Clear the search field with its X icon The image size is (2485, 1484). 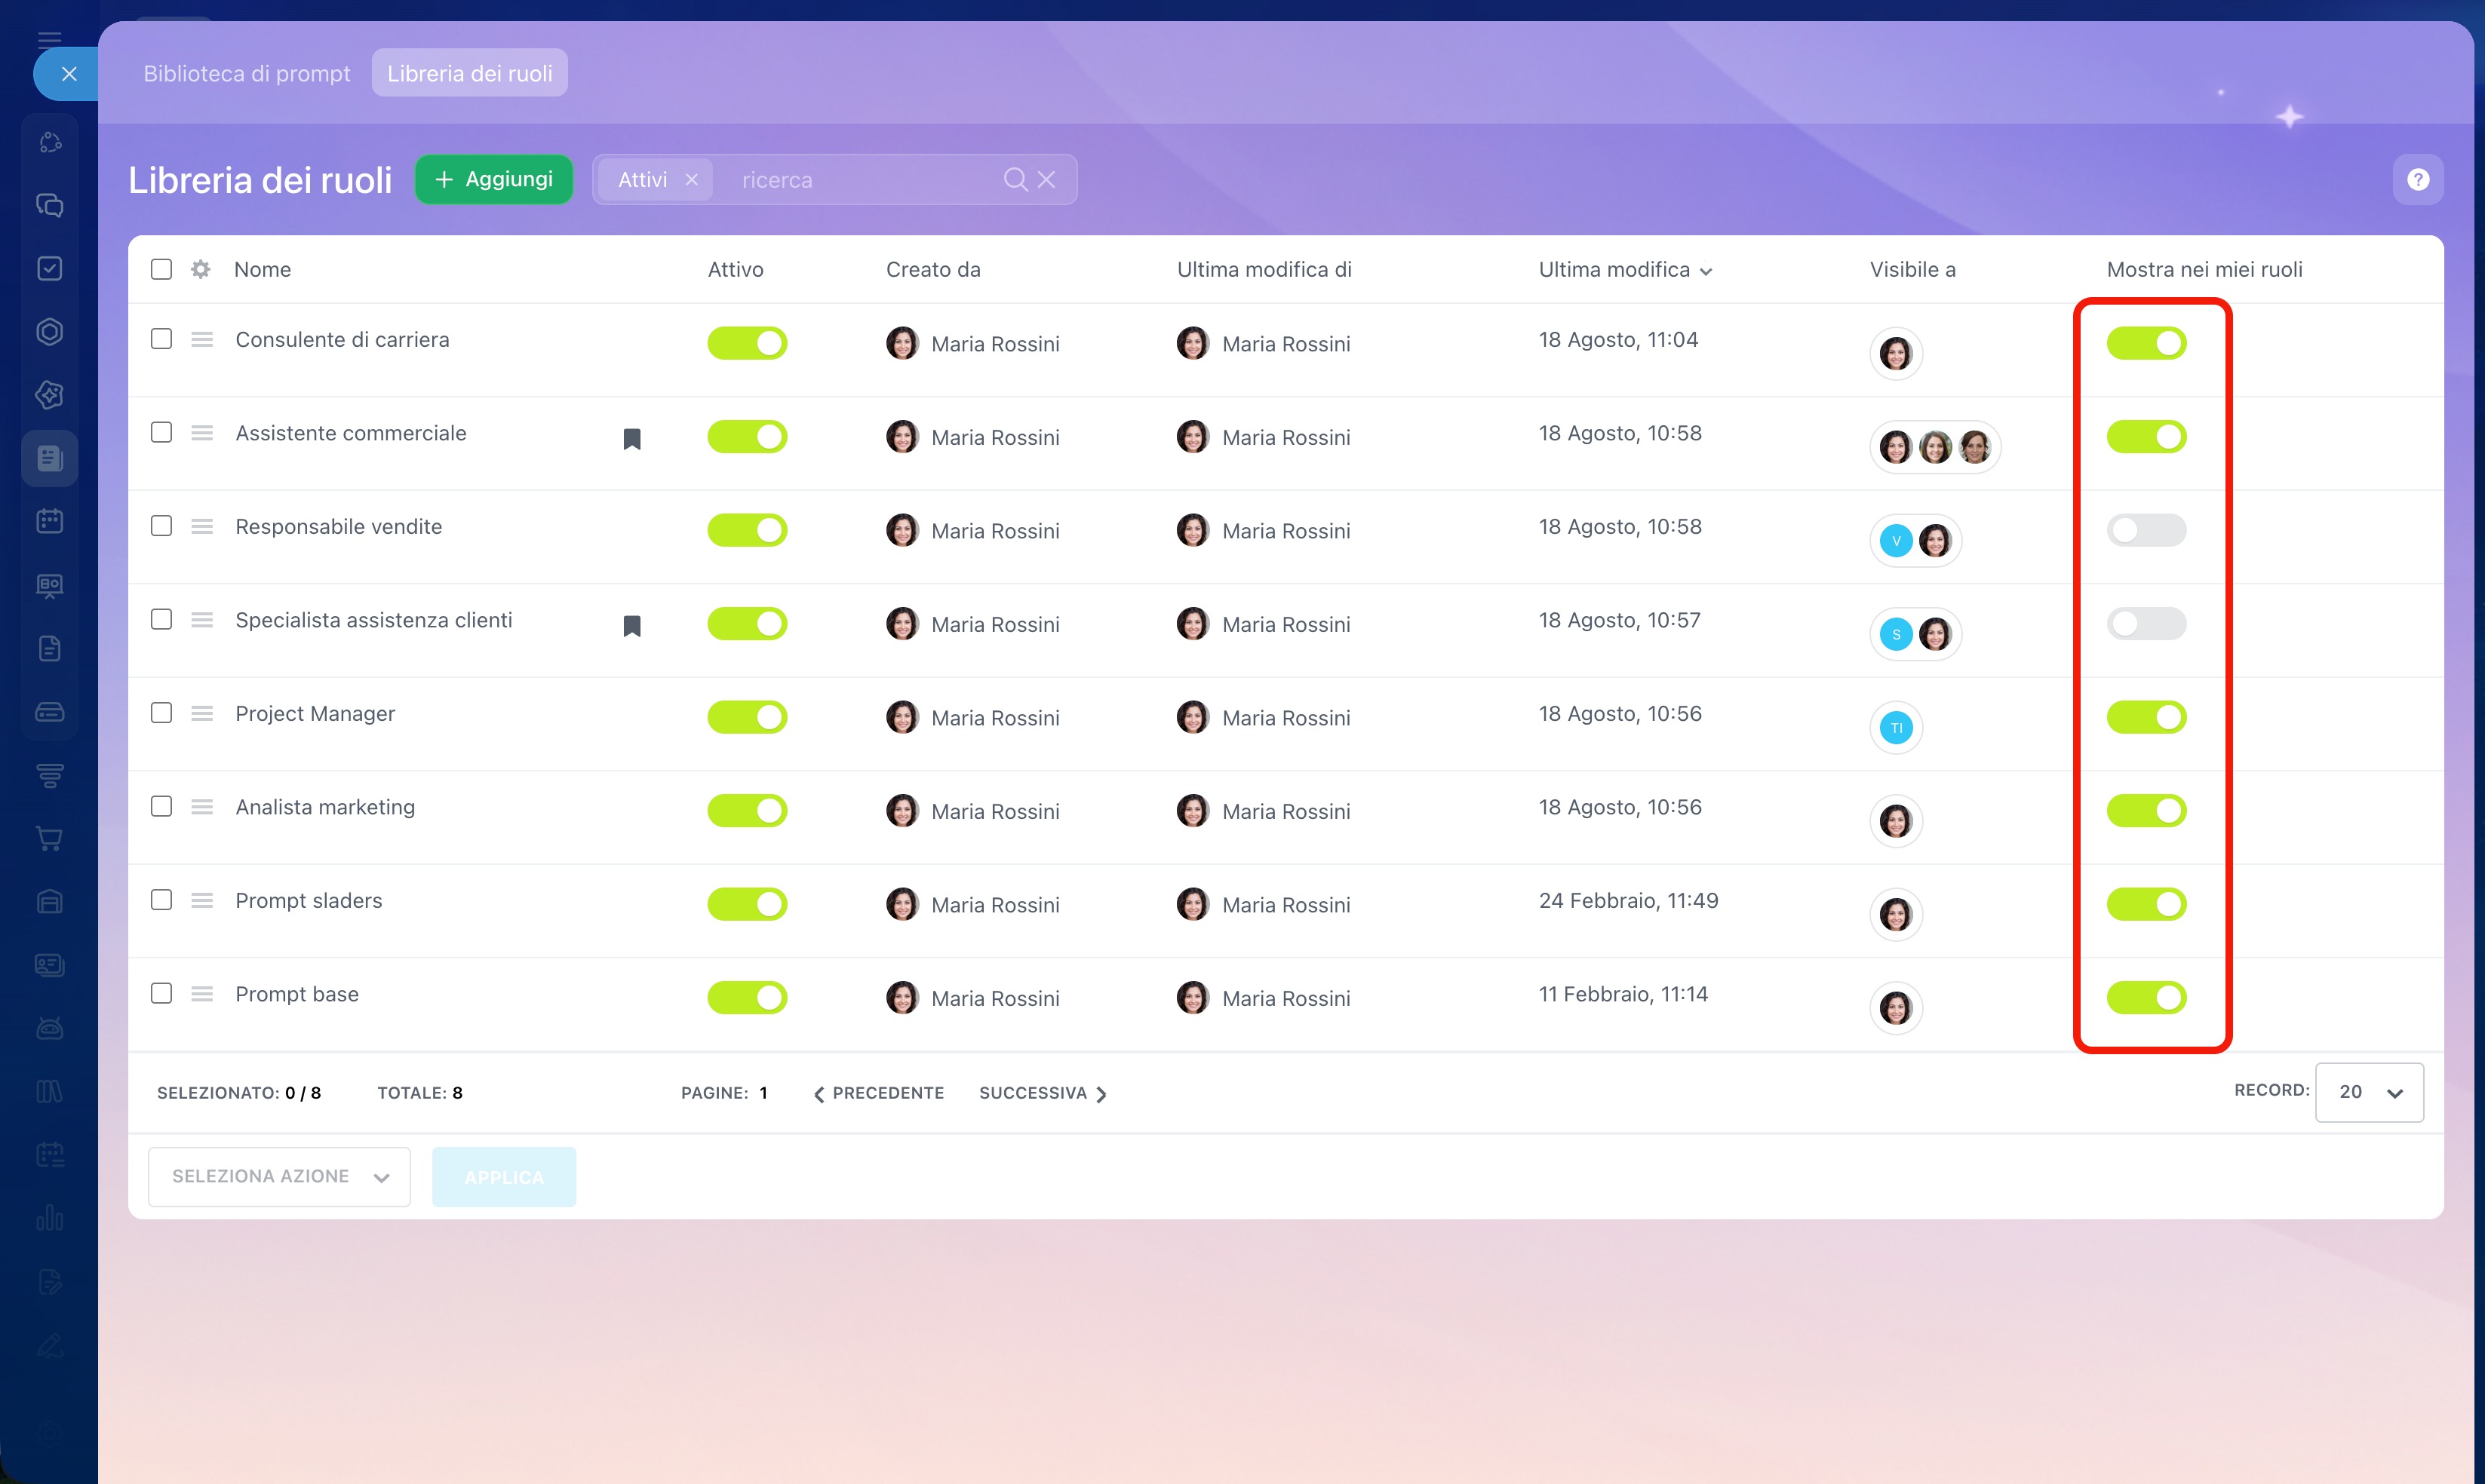point(1046,179)
